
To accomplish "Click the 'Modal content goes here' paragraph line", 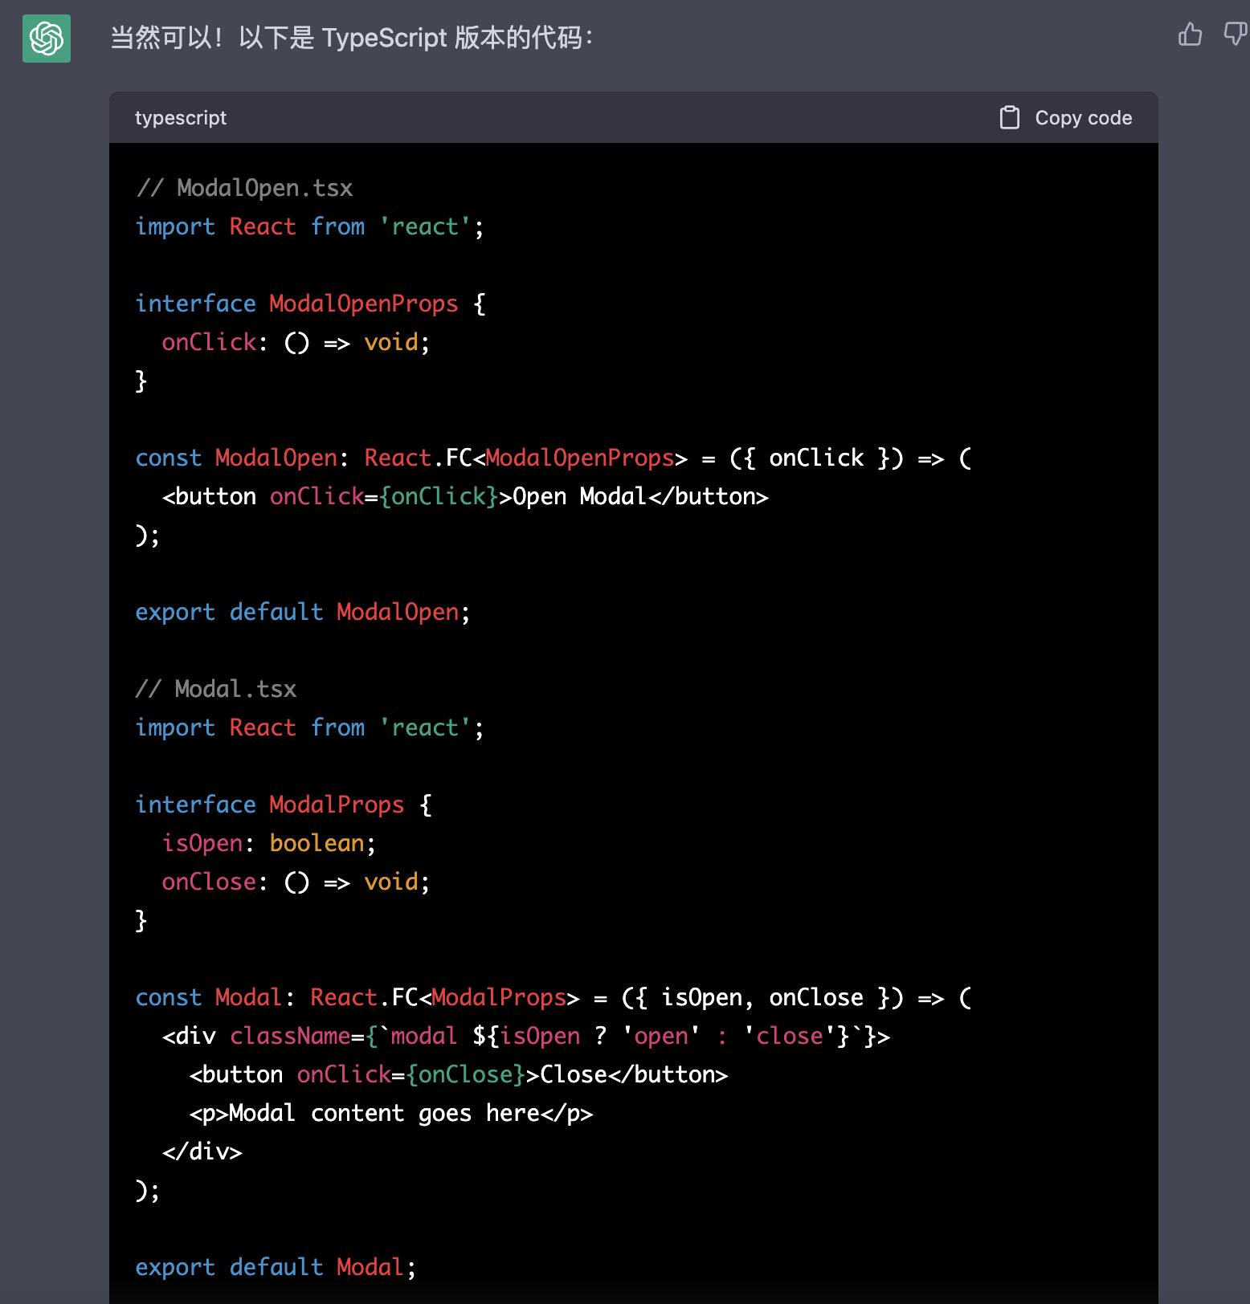I will point(391,1113).
